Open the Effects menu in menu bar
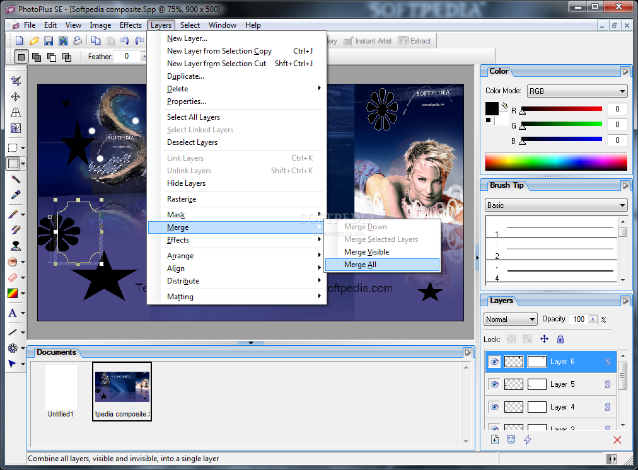638x470 pixels. (x=130, y=25)
